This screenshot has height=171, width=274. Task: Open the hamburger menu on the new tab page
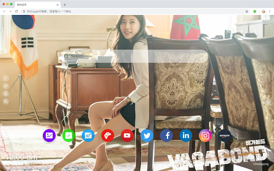tap(265, 22)
